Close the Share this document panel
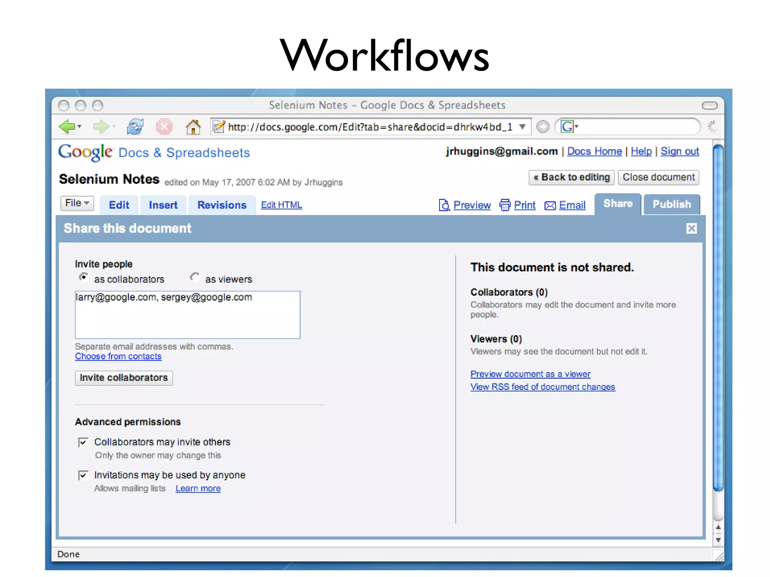The image size is (770, 577). pyautogui.click(x=691, y=228)
